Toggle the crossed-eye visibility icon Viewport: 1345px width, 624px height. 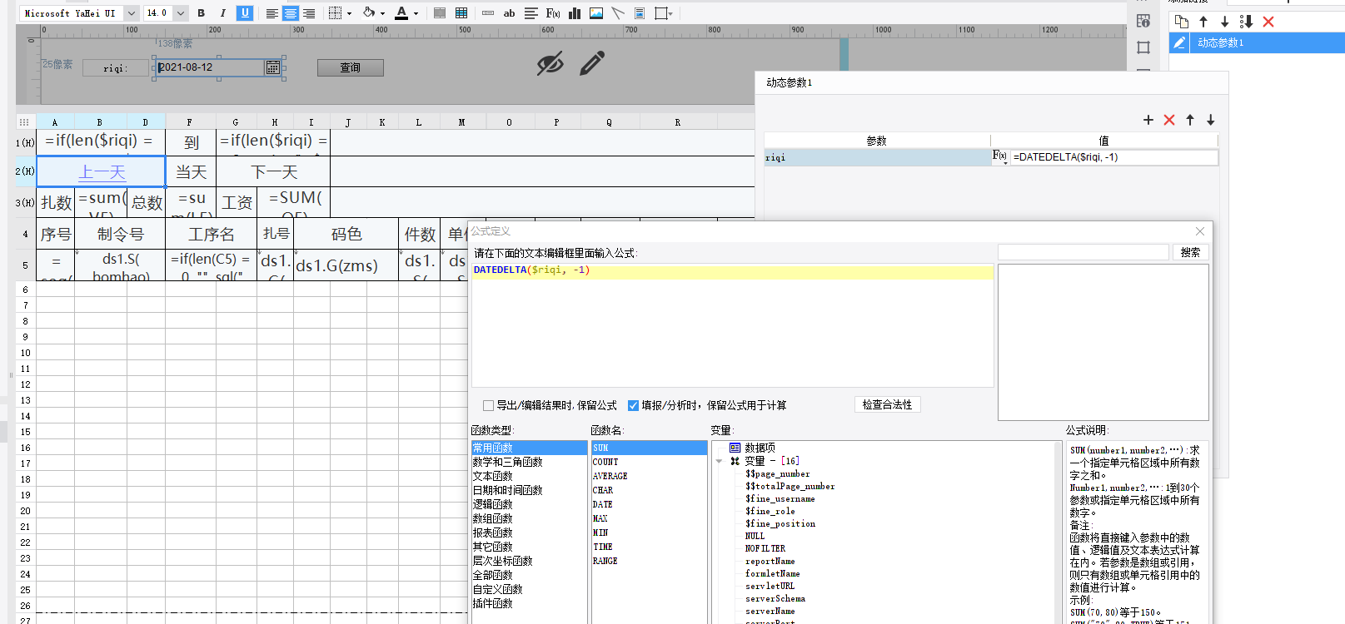pos(550,63)
